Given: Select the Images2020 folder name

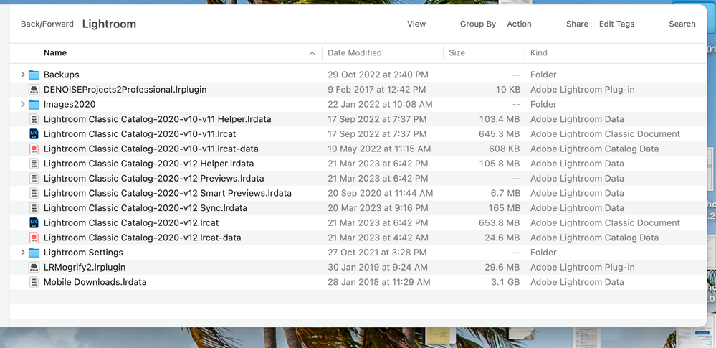Looking at the screenshot, I should [x=70, y=104].
